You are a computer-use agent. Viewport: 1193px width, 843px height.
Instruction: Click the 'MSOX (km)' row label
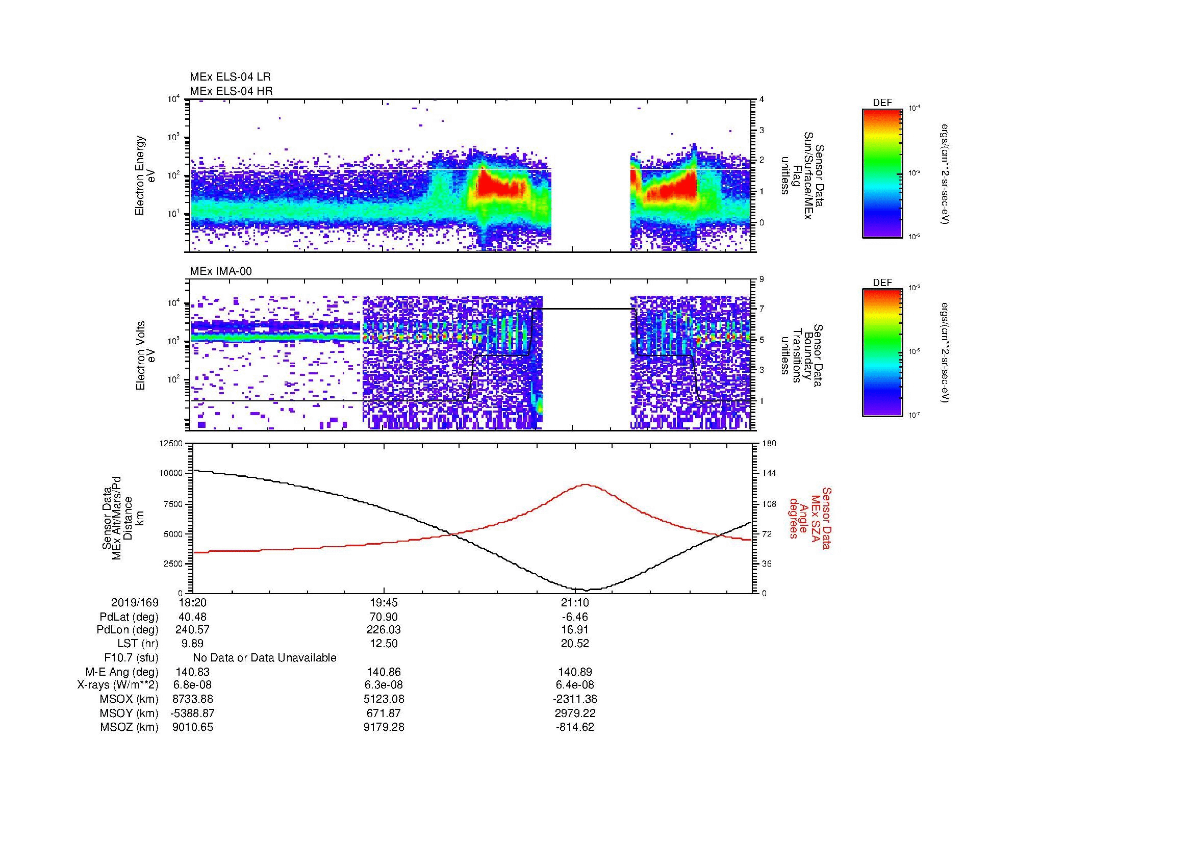(x=130, y=699)
